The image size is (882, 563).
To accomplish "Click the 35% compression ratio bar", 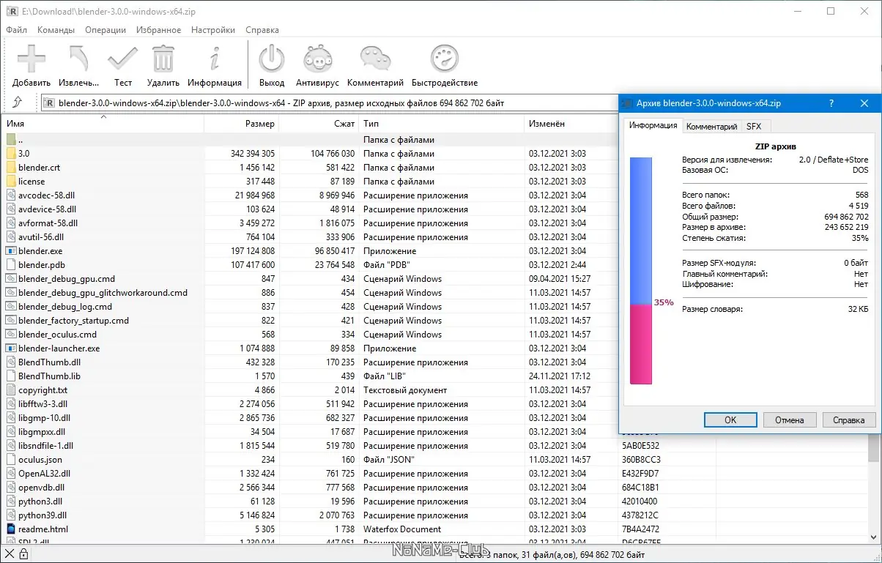I will coord(641,270).
